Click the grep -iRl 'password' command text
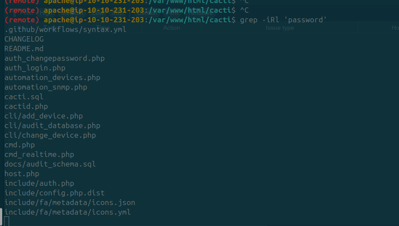This screenshot has width=399, height=226. pyautogui.click(x=283, y=20)
